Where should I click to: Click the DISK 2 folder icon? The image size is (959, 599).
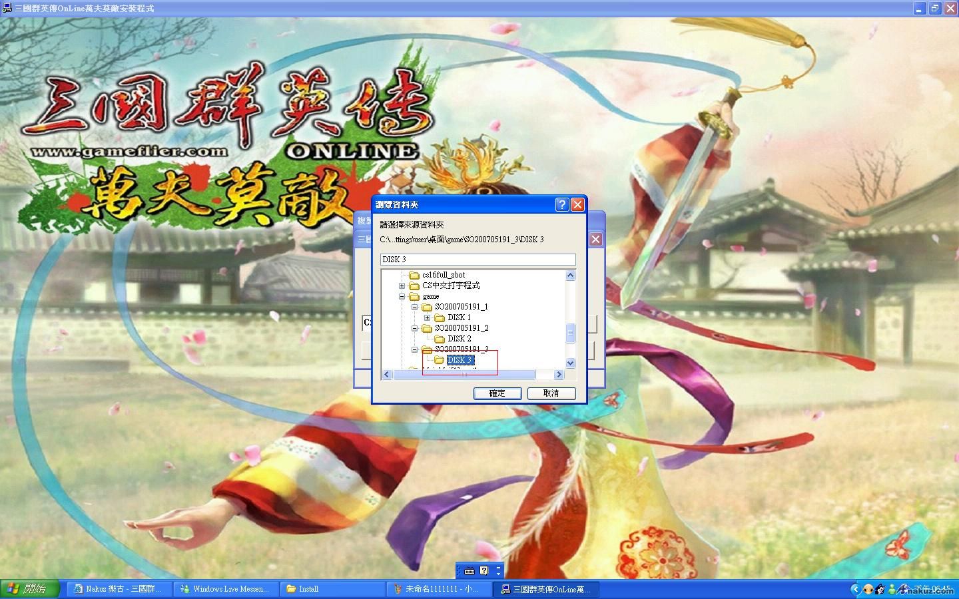pos(440,339)
